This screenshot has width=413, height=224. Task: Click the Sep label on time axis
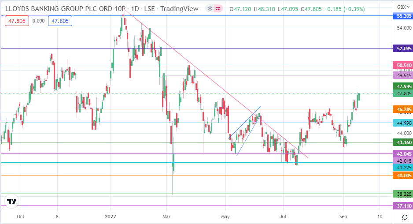pyautogui.click(x=343, y=217)
